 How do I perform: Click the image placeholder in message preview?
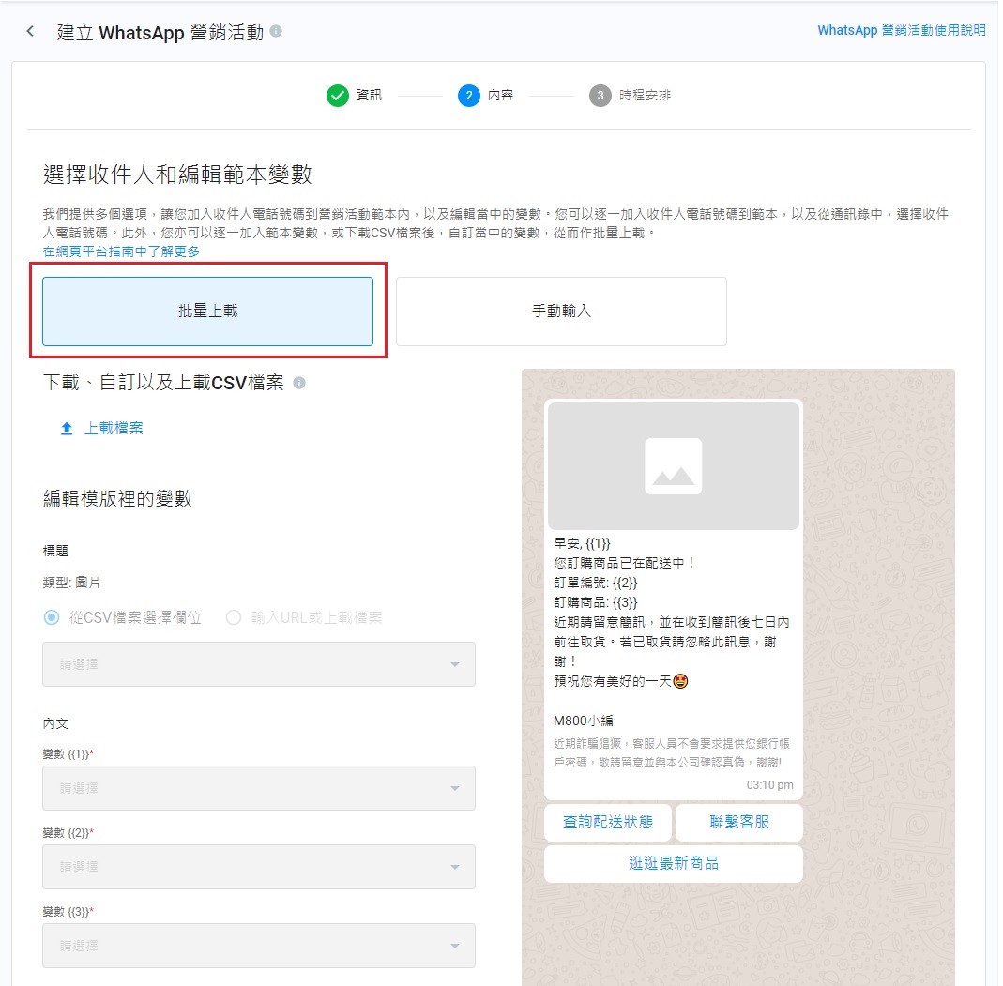(x=673, y=466)
